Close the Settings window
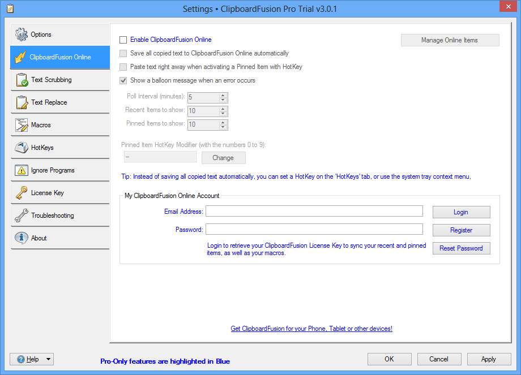 click(x=509, y=7)
